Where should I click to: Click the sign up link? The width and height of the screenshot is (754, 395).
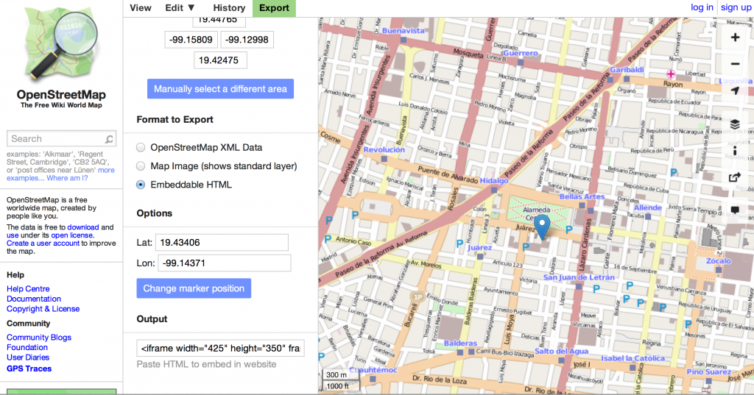736,7
